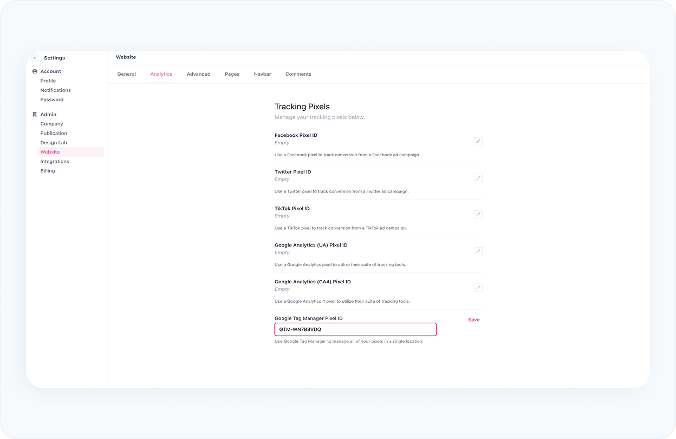Edit the Twitter Pixel ID

click(478, 177)
